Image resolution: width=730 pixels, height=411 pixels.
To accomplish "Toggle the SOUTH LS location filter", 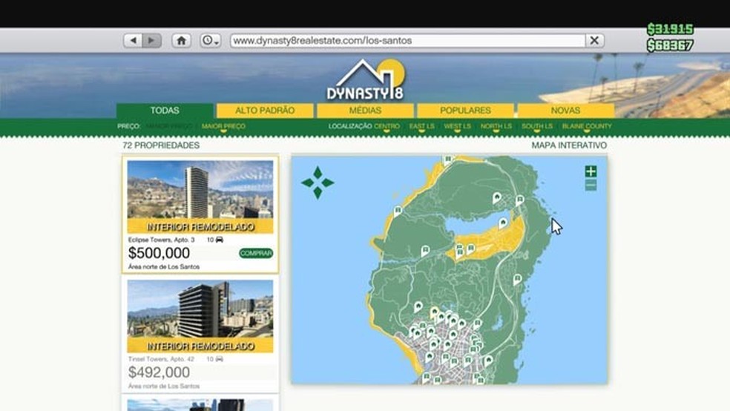I will tap(537, 126).
